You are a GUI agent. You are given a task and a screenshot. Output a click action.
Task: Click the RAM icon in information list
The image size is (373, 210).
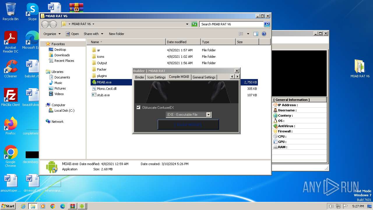275,147
